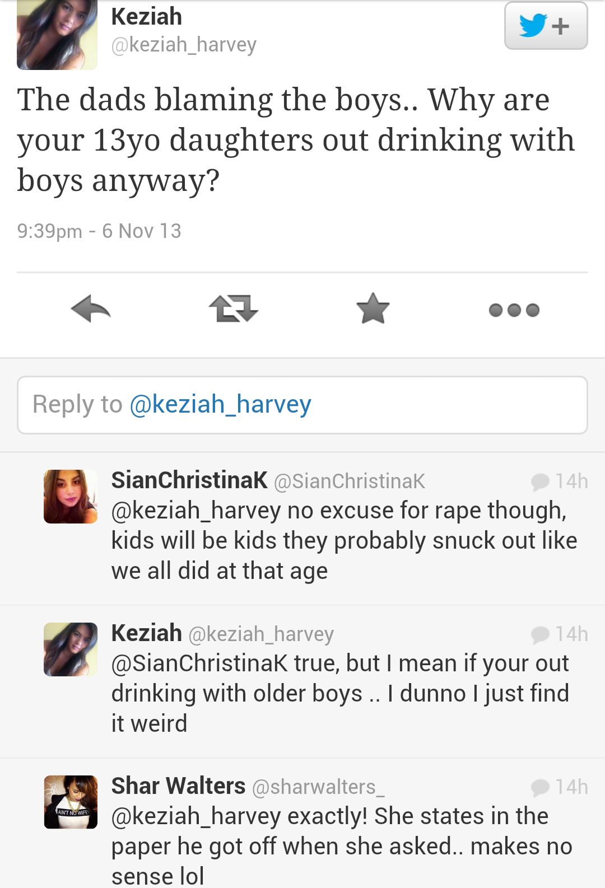
Task: Tap conversation bubble icon on SianChristinaK's reply
Action: [x=540, y=482]
